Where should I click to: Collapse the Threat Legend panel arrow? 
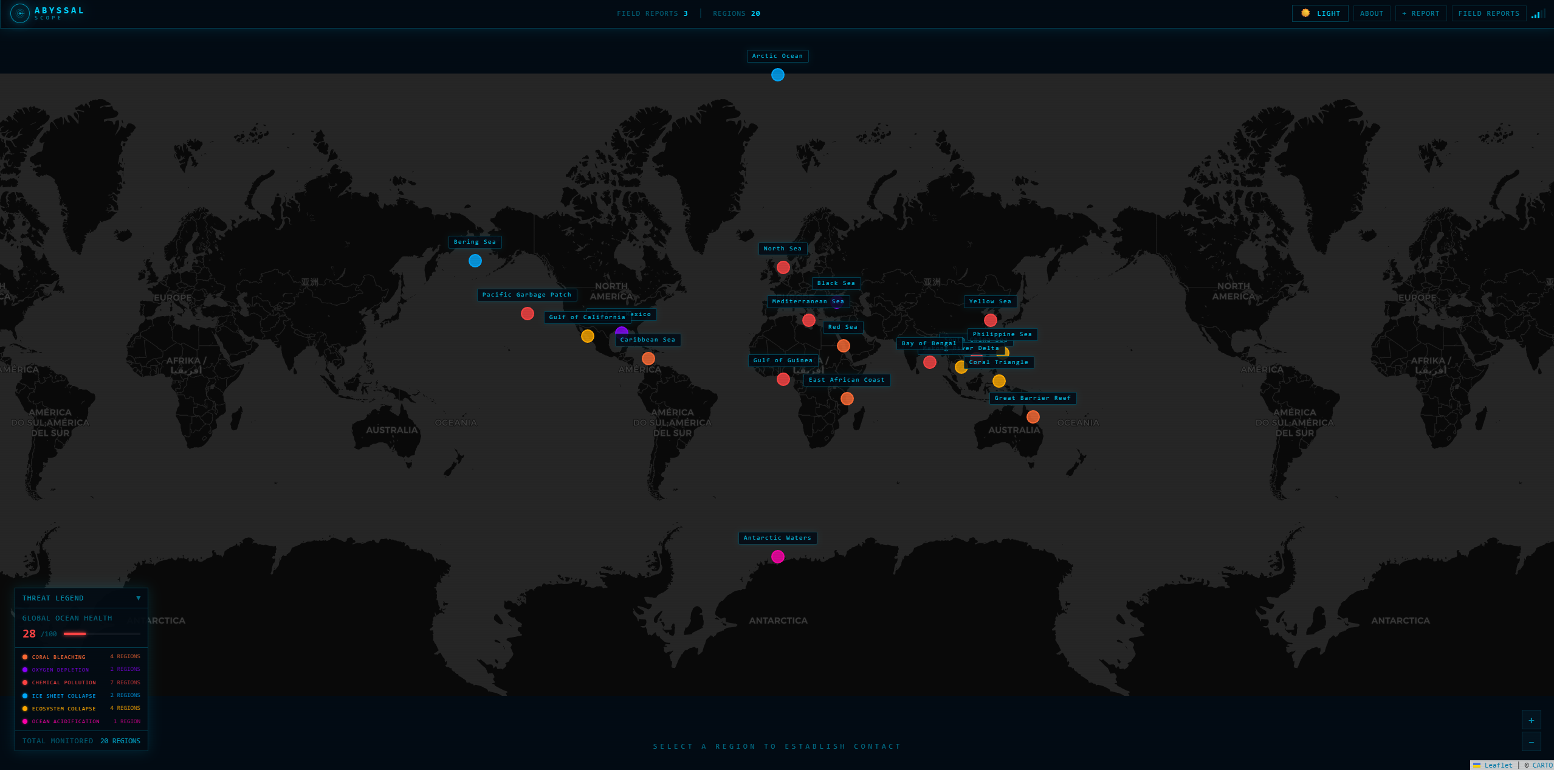coord(139,598)
